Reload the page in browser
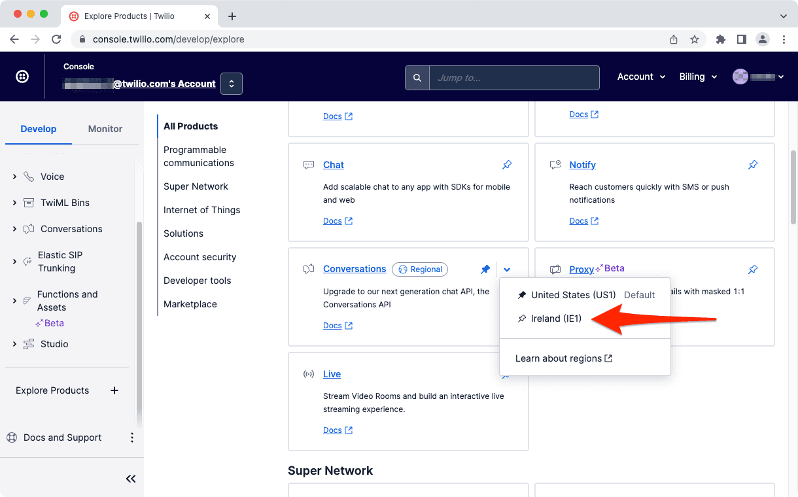 point(56,39)
